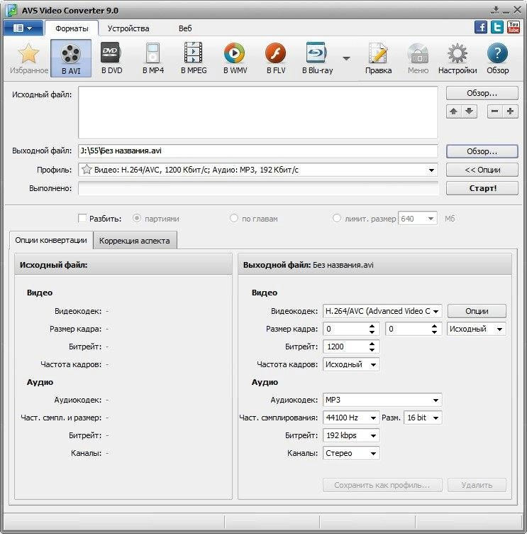Collapse options with << Опции button
Image resolution: width=527 pixels, height=534 pixels.
coord(482,170)
